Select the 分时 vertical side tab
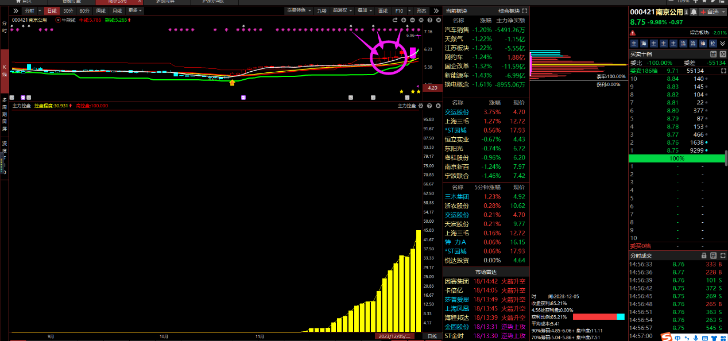Image resolution: width=728 pixels, height=341 pixels. point(4,28)
